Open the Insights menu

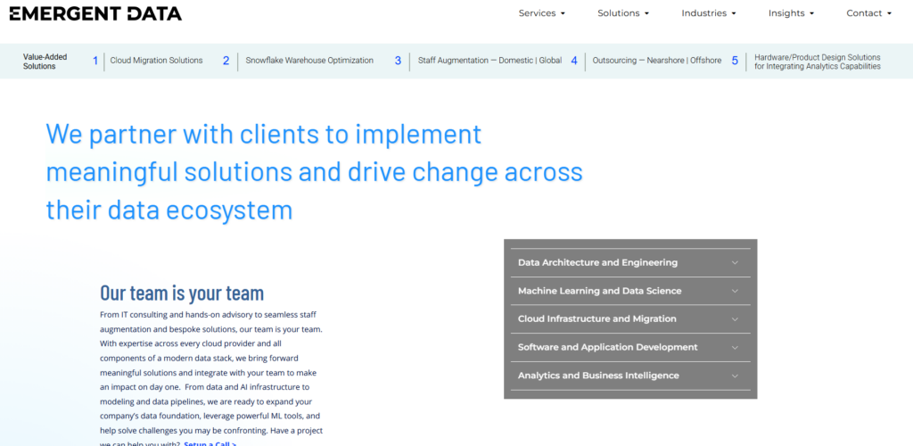pos(791,13)
